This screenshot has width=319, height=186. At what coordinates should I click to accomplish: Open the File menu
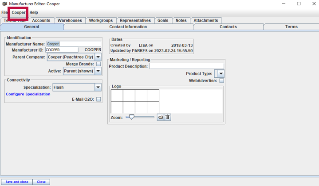[x=4, y=12]
